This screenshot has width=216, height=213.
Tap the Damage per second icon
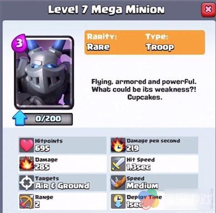[x=118, y=145]
